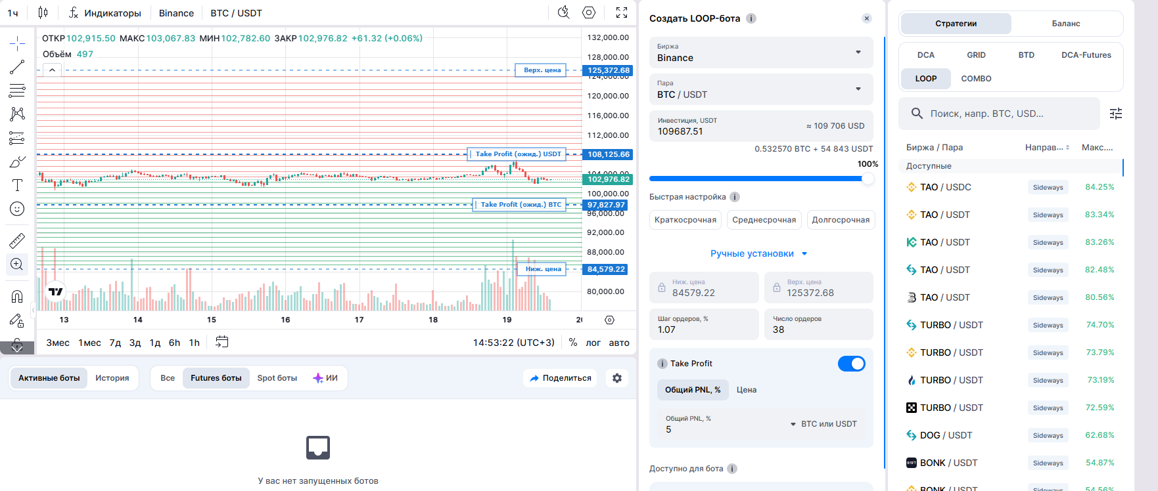Toggle авто auto scale

pos(619,343)
